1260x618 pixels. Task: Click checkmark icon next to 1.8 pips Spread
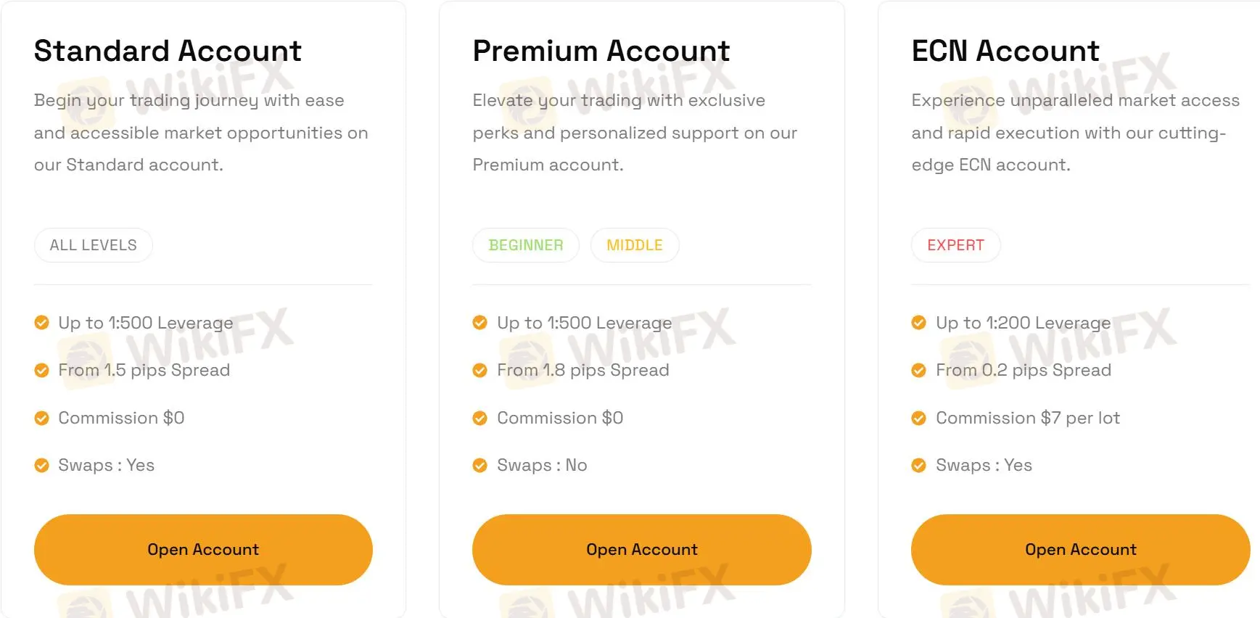click(480, 371)
